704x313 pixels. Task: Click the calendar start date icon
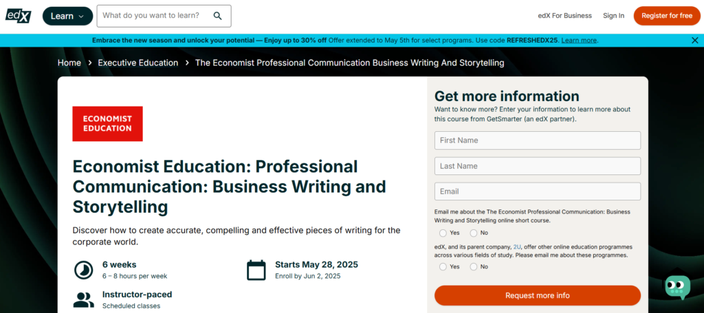tap(256, 270)
